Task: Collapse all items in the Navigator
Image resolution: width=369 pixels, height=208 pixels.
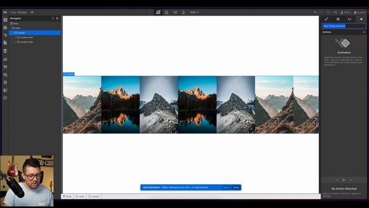Action: 53,18
